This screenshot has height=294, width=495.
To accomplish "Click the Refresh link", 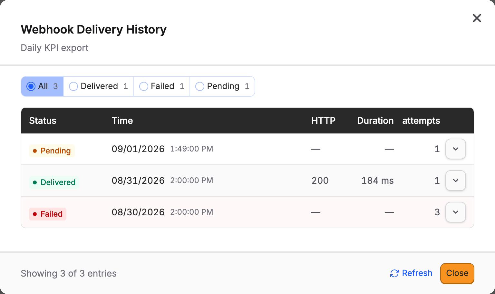I will click(x=411, y=273).
